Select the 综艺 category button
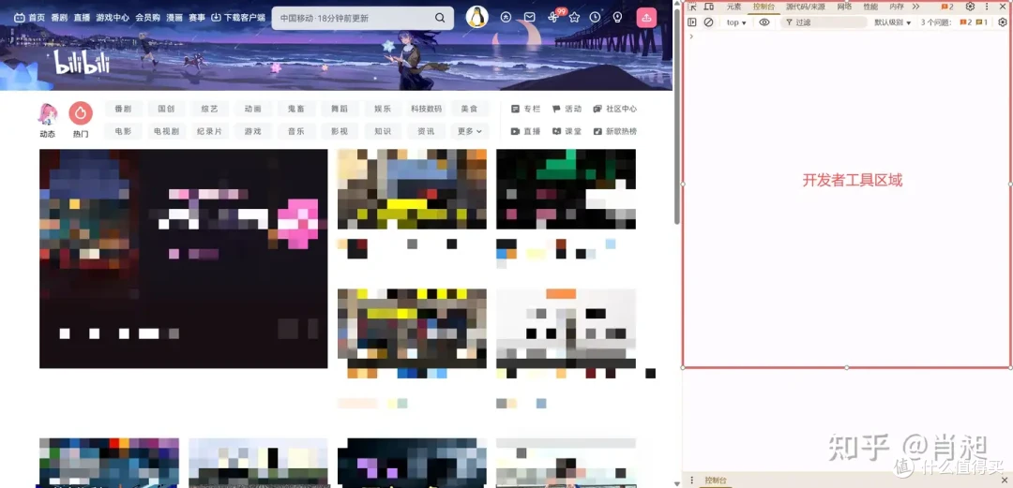 209,109
